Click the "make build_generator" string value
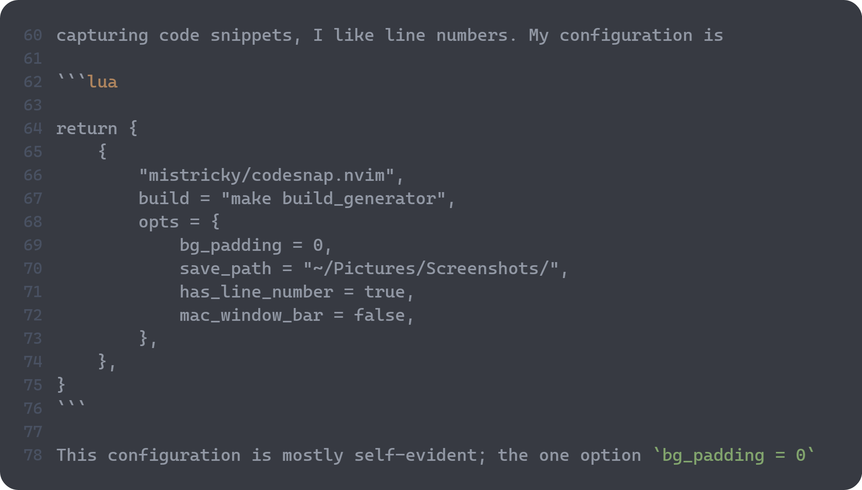 tap(333, 199)
